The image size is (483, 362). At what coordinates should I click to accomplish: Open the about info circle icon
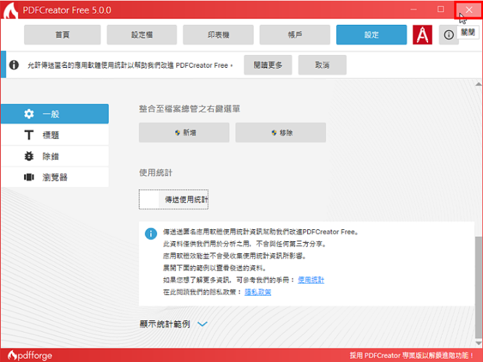(448, 34)
